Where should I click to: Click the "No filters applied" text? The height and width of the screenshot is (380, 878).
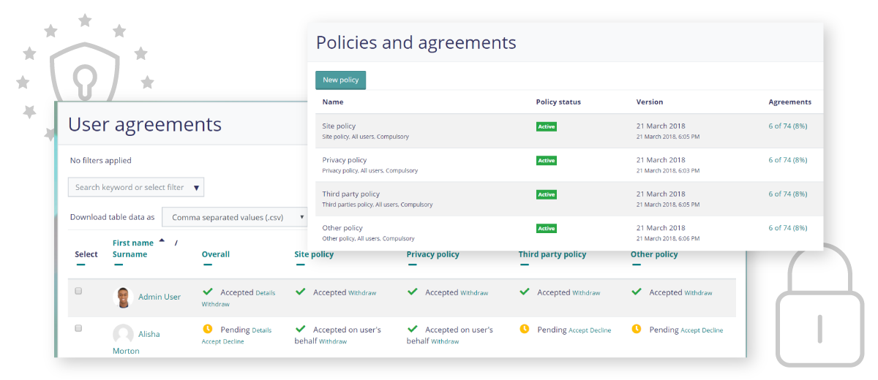101,160
